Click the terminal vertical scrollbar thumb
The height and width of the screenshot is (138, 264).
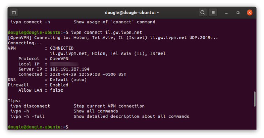tap(255, 99)
